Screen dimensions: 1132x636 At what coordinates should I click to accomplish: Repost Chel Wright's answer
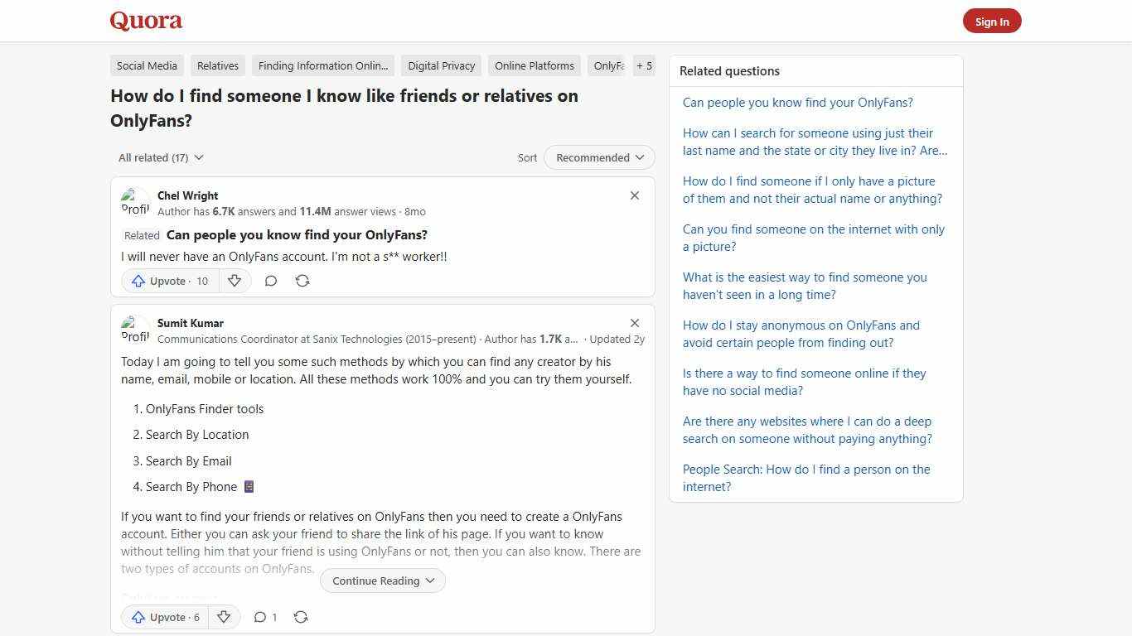pyautogui.click(x=302, y=281)
